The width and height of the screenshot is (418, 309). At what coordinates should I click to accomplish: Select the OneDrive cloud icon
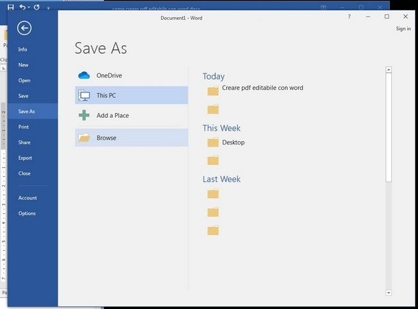(x=84, y=75)
